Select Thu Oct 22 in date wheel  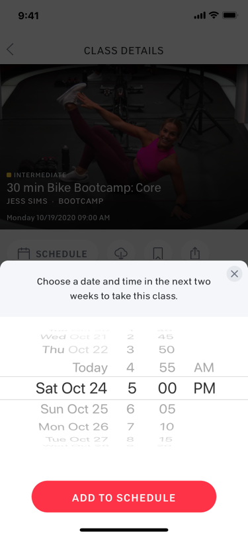click(x=75, y=350)
